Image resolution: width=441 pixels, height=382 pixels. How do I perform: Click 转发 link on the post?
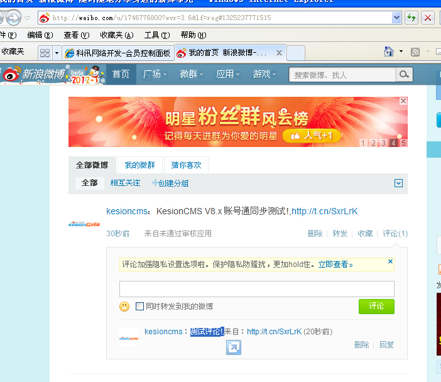click(x=340, y=234)
